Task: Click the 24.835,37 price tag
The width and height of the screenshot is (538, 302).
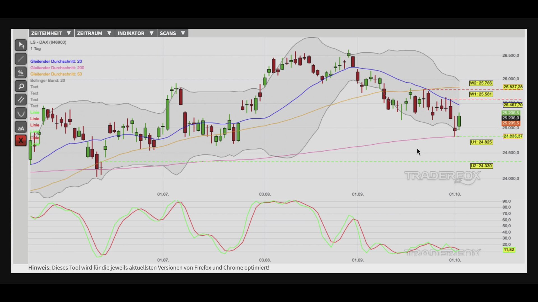Action: tap(513, 136)
